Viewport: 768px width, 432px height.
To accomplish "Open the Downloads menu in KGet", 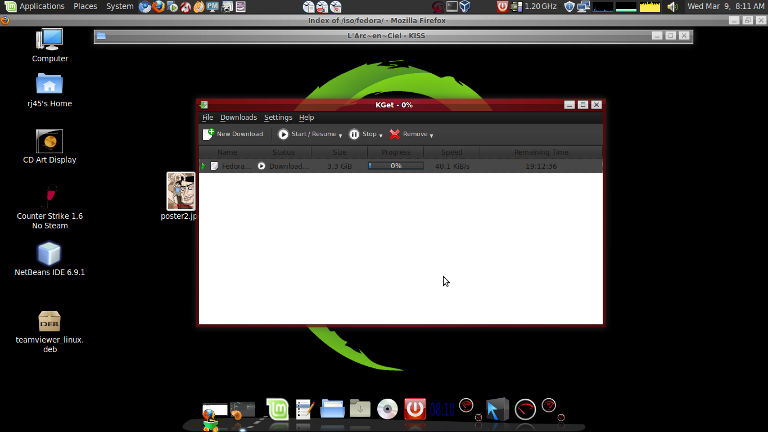I will (238, 117).
